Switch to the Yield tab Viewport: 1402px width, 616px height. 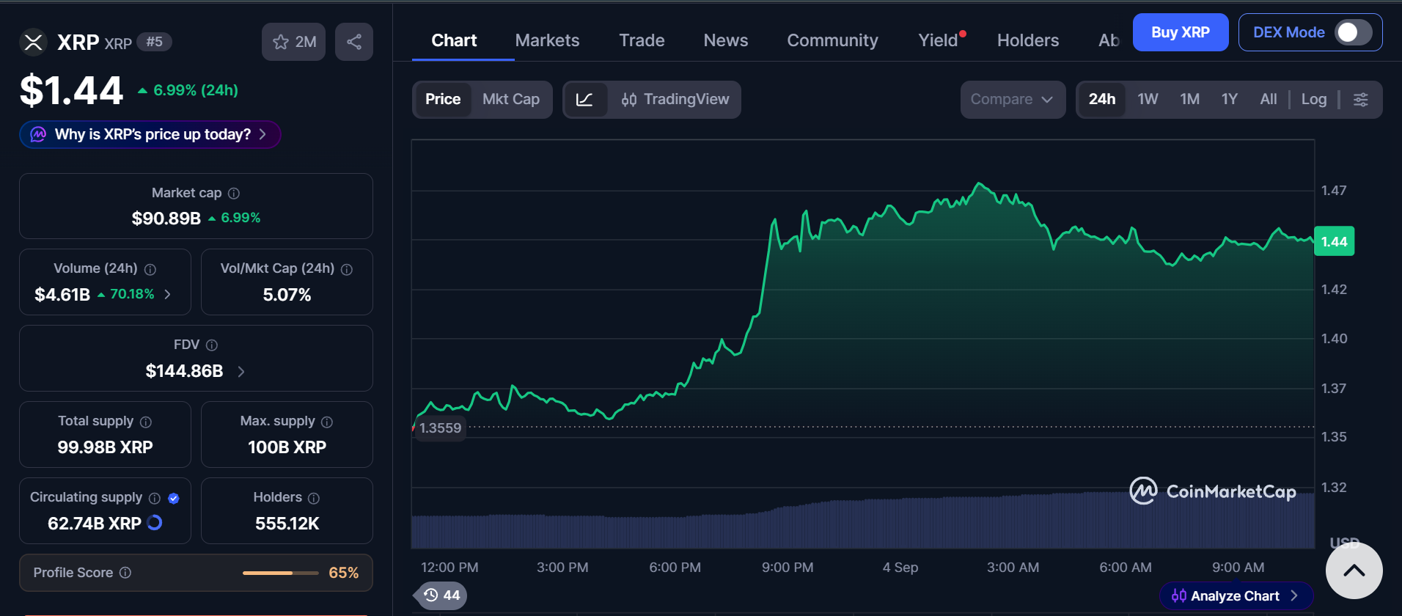click(x=939, y=40)
